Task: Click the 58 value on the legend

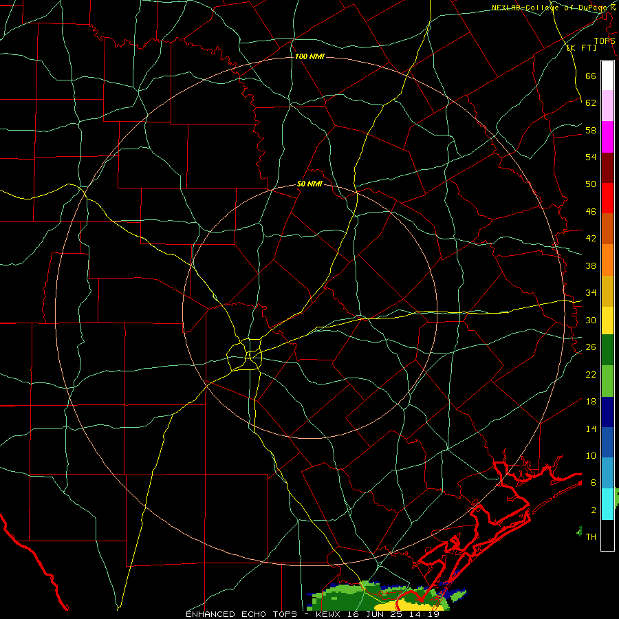Action: 591,130
